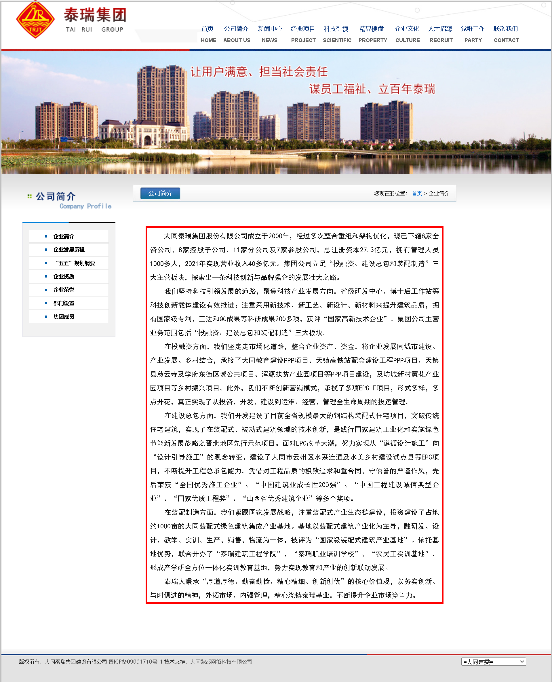Select 党群工作 PARTY navigation item
The height and width of the screenshot is (682, 552).
[473, 34]
